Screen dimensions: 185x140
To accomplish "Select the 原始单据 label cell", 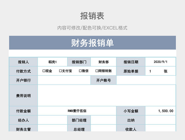I will click(x=131, y=71).
